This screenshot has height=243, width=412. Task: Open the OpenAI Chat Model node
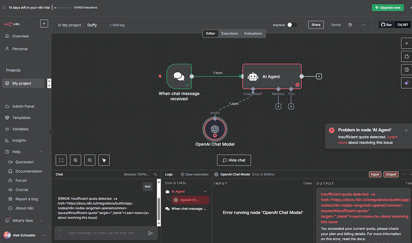[x=214, y=128]
